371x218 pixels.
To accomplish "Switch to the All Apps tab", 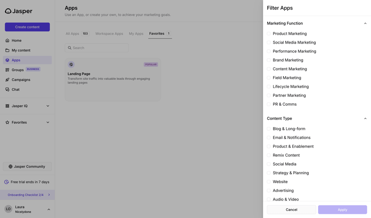I will click(x=77, y=33).
